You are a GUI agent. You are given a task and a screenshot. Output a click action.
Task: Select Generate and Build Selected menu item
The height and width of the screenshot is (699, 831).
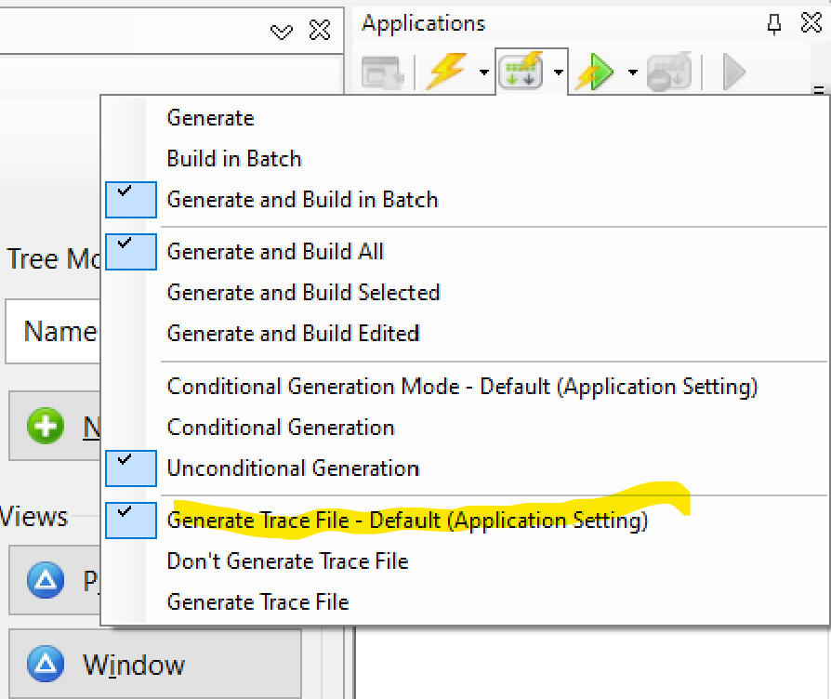click(x=303, y=293)
